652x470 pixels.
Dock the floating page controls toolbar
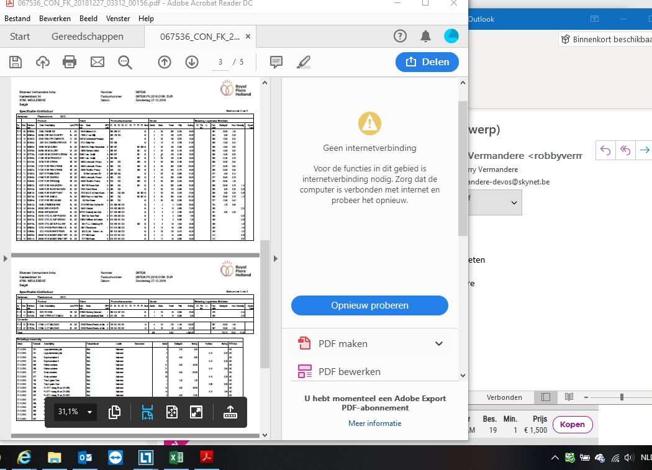click(230, 412)
